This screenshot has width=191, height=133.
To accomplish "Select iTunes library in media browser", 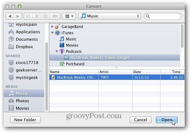I will (x=68, y=33).
